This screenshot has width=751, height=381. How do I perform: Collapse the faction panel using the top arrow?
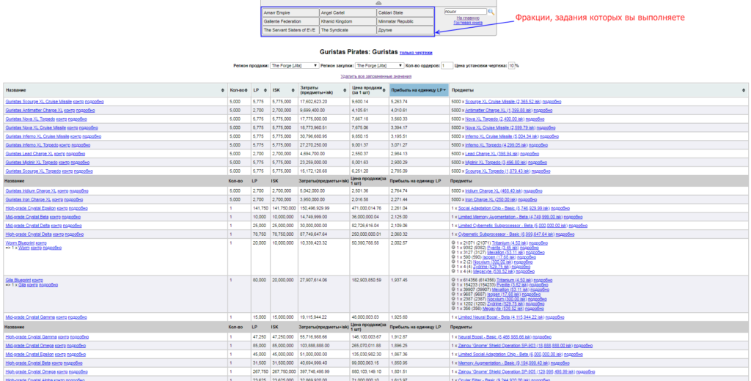click(x=378, y=3)
